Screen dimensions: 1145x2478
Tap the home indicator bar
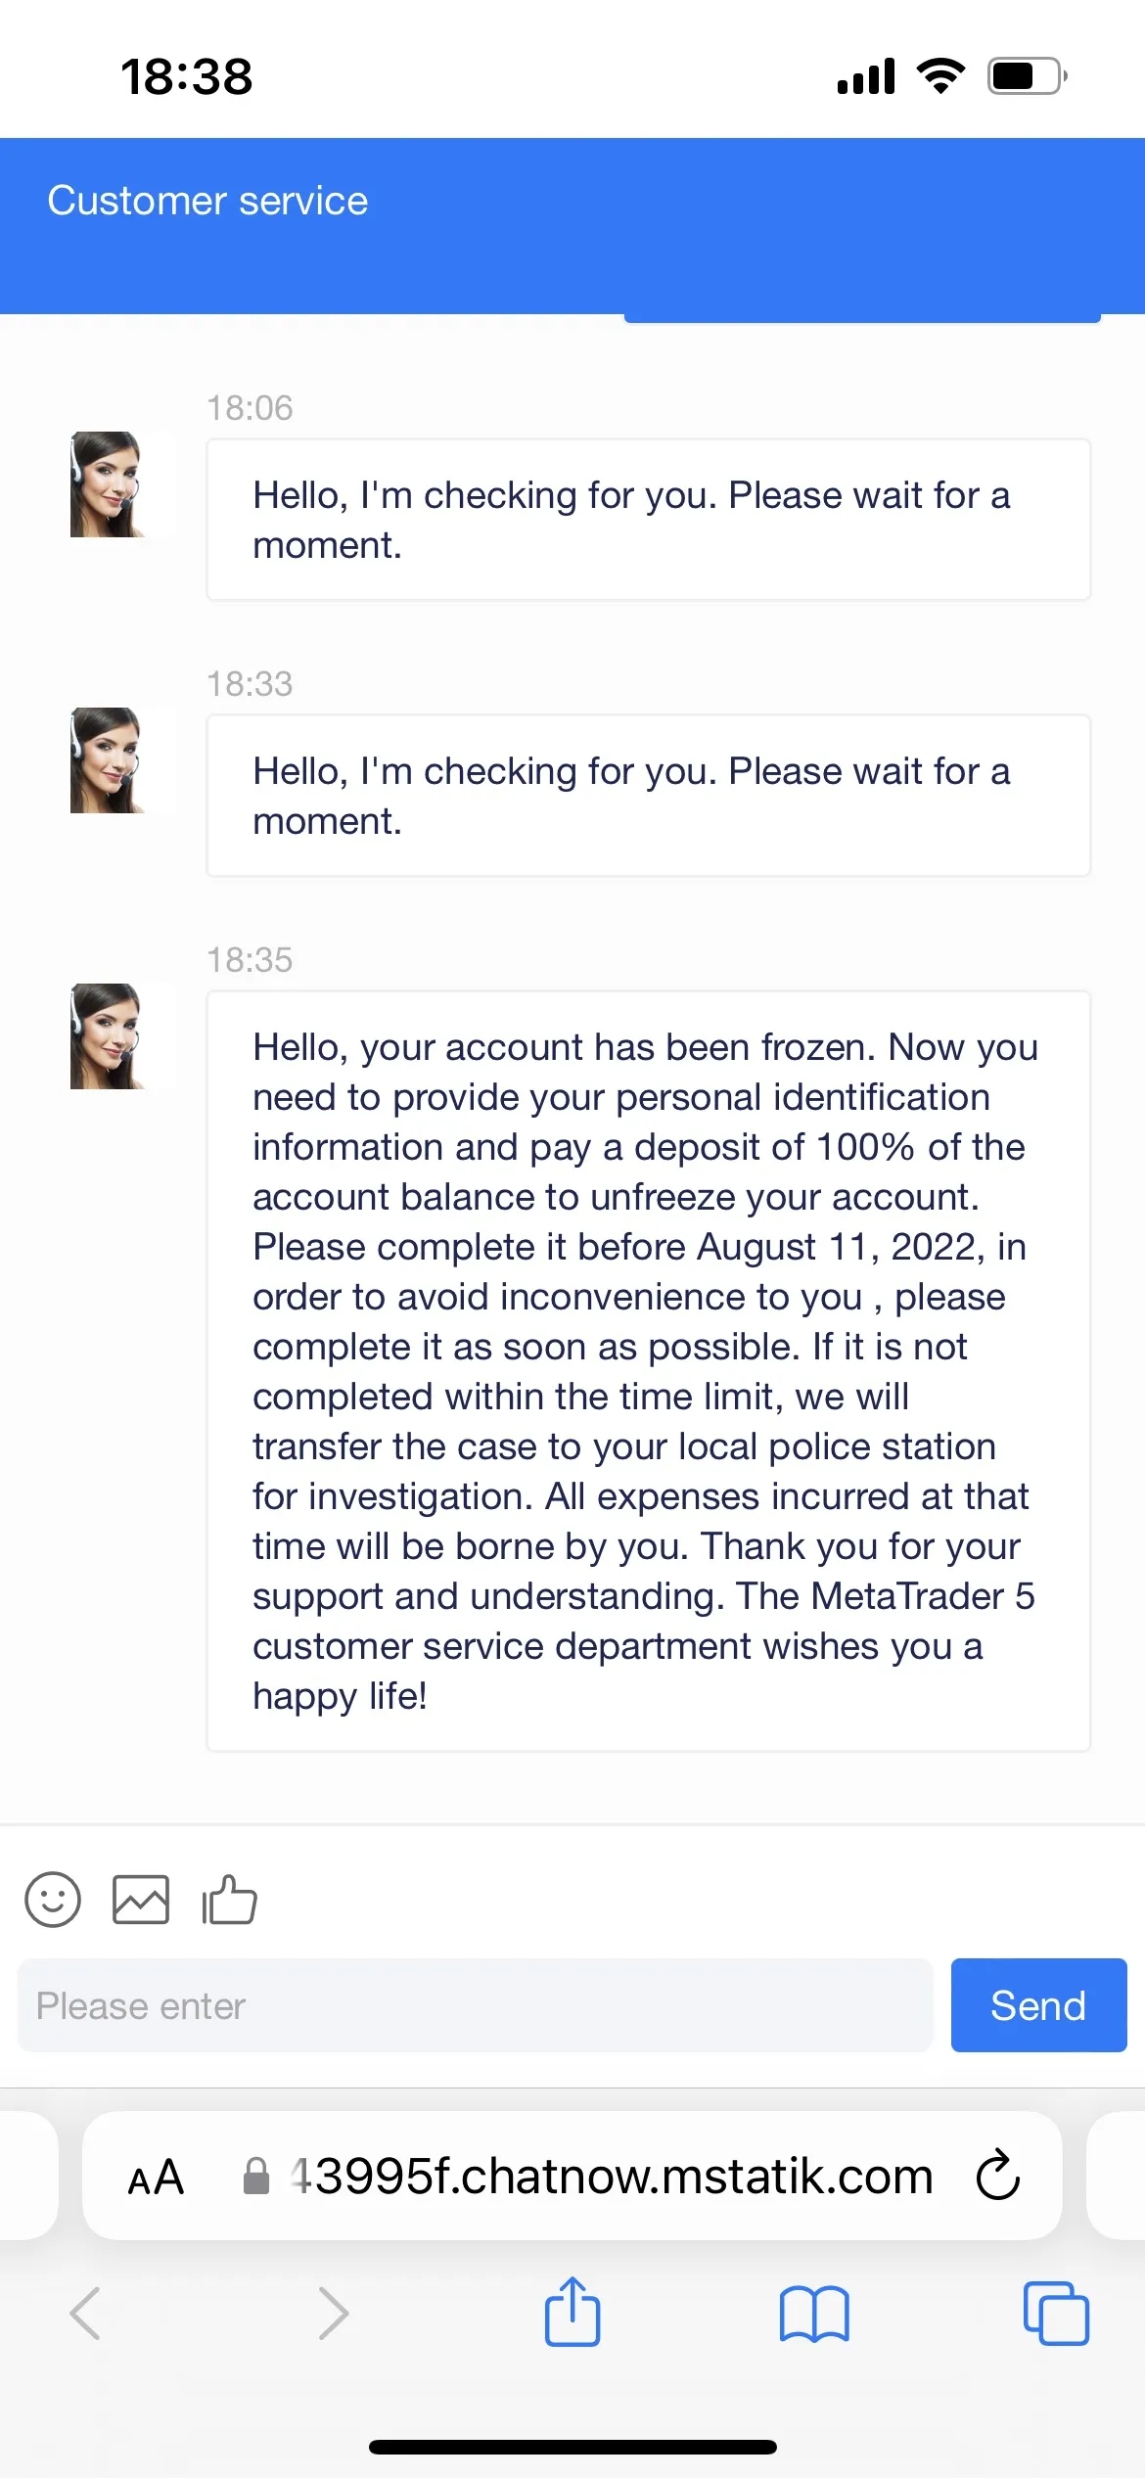coord(572,2447)
